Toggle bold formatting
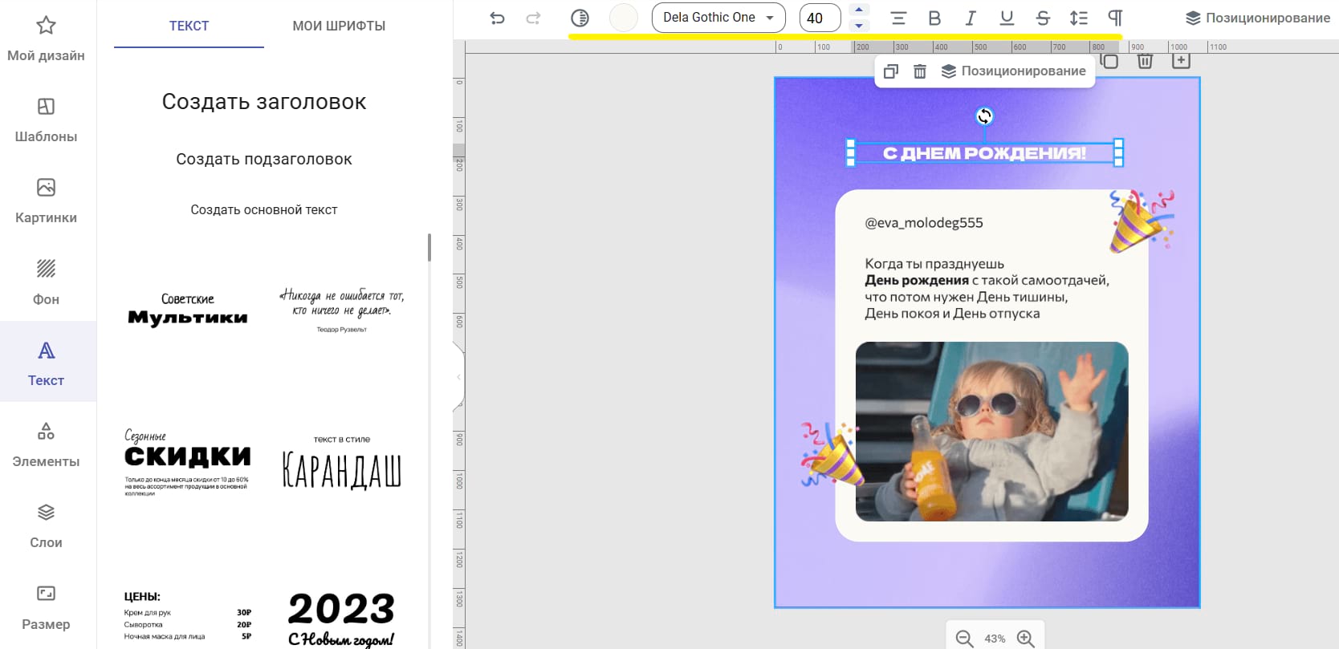The image size is (1339, 649). tap(934, 18)
